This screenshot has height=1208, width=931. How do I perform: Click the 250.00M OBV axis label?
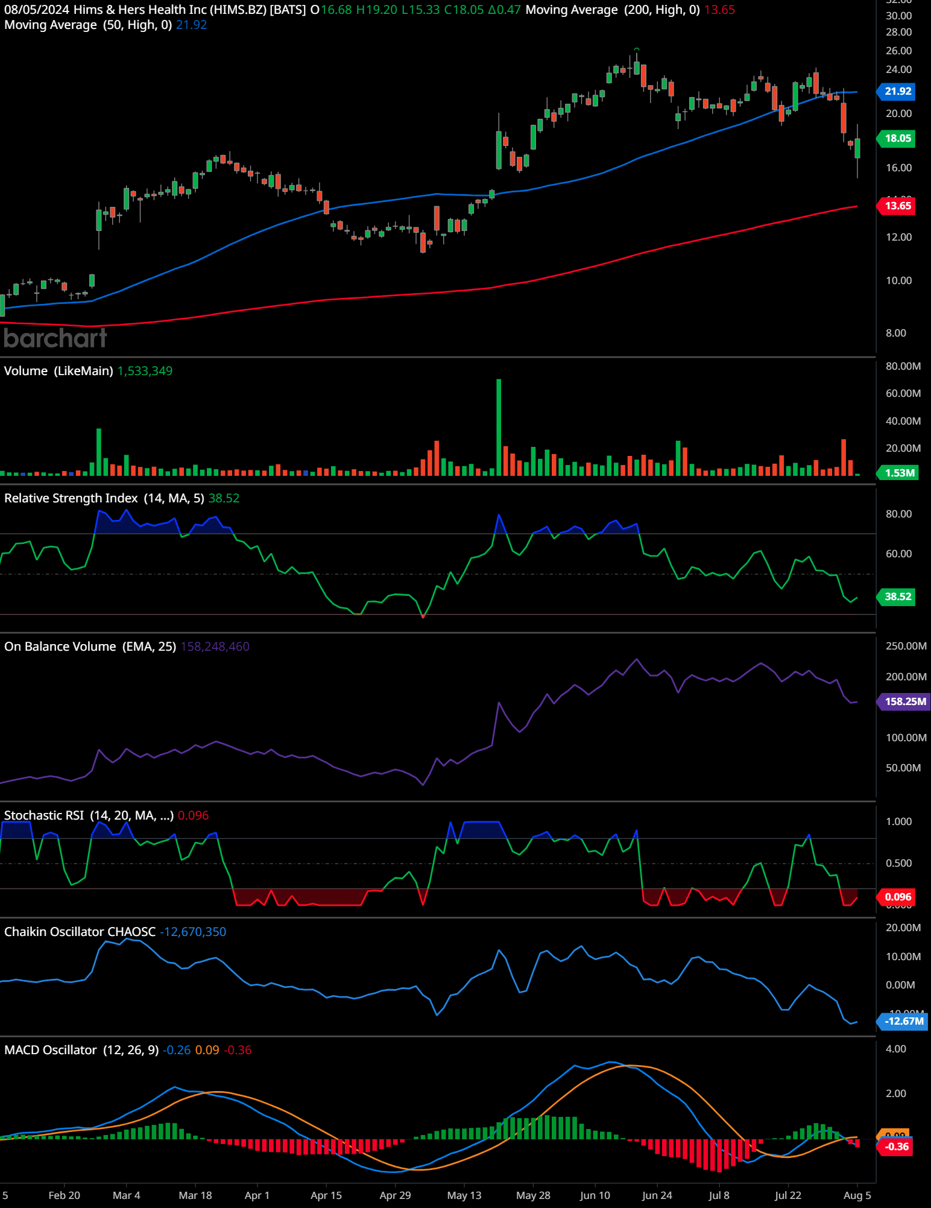(x=906, y=647)
